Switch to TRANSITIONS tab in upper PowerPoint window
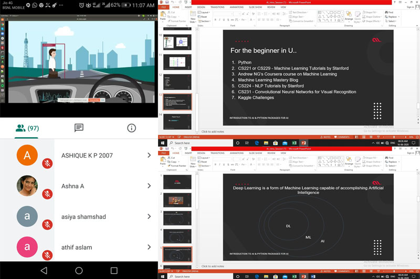Screen dimensions: 420x279 [218, 7]
